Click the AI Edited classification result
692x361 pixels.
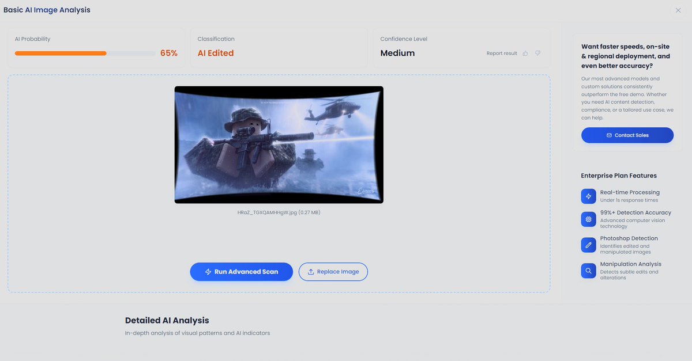click(216, 53)
